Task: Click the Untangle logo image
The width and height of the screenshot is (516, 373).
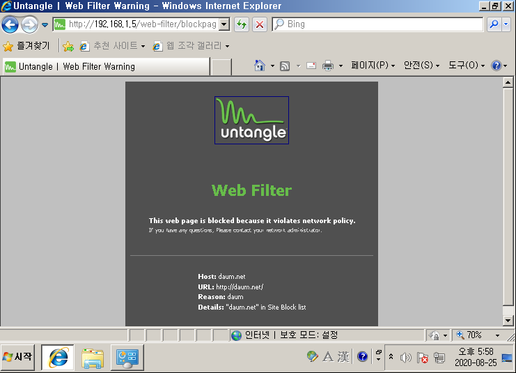Action: 252,121
